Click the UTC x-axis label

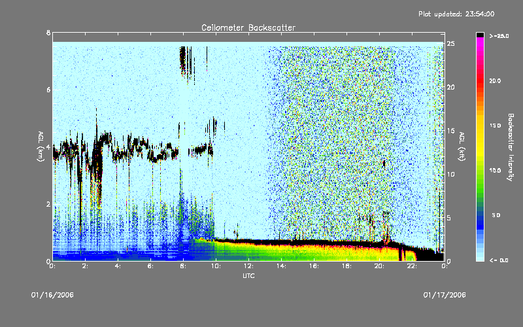(x=248, y=275)
